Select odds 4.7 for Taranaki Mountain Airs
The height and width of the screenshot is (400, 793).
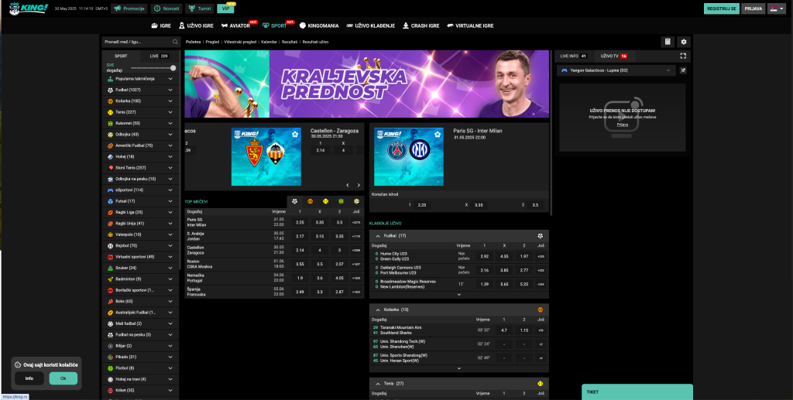pyautogui.click(x=503, y=330)
